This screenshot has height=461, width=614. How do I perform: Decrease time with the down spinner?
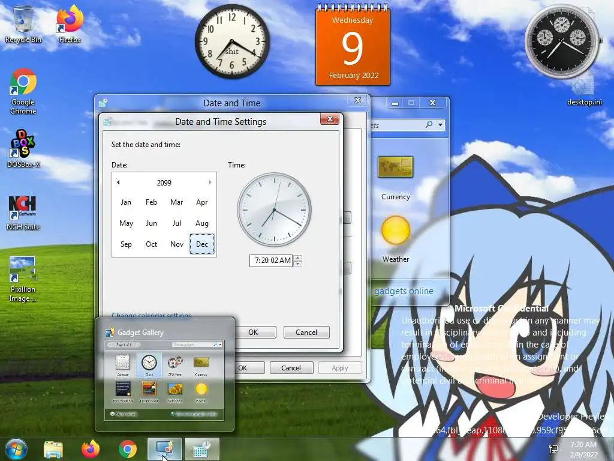click(298, 264)
